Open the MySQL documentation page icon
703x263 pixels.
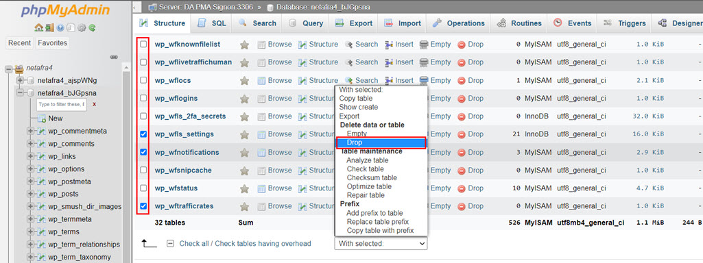(x=71, y=28)
